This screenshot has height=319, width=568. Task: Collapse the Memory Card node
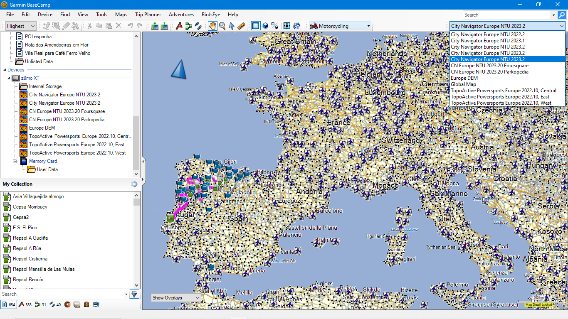pos(15,161)
